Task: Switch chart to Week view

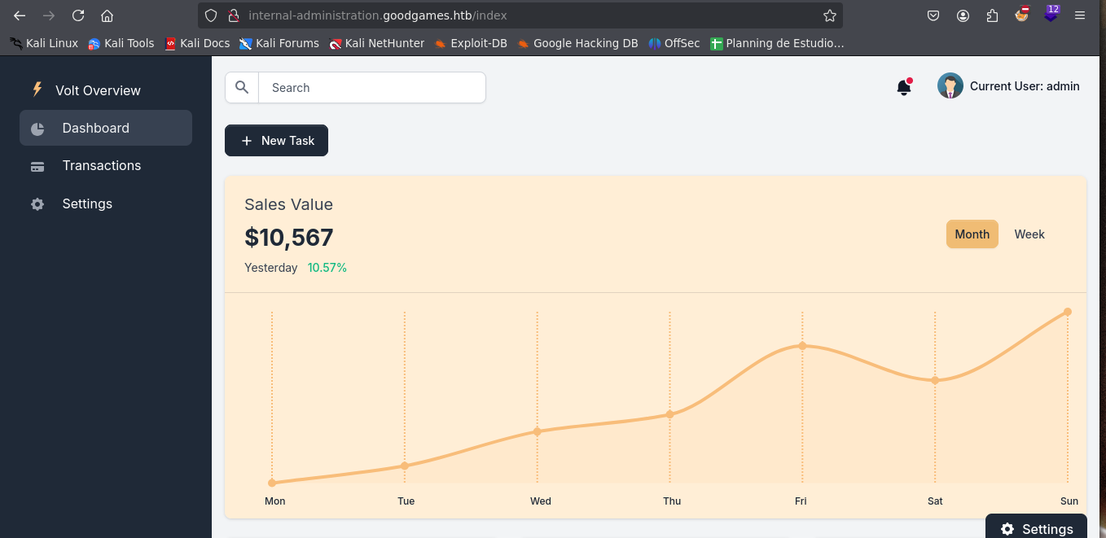Action: [x=1029, y=234]
